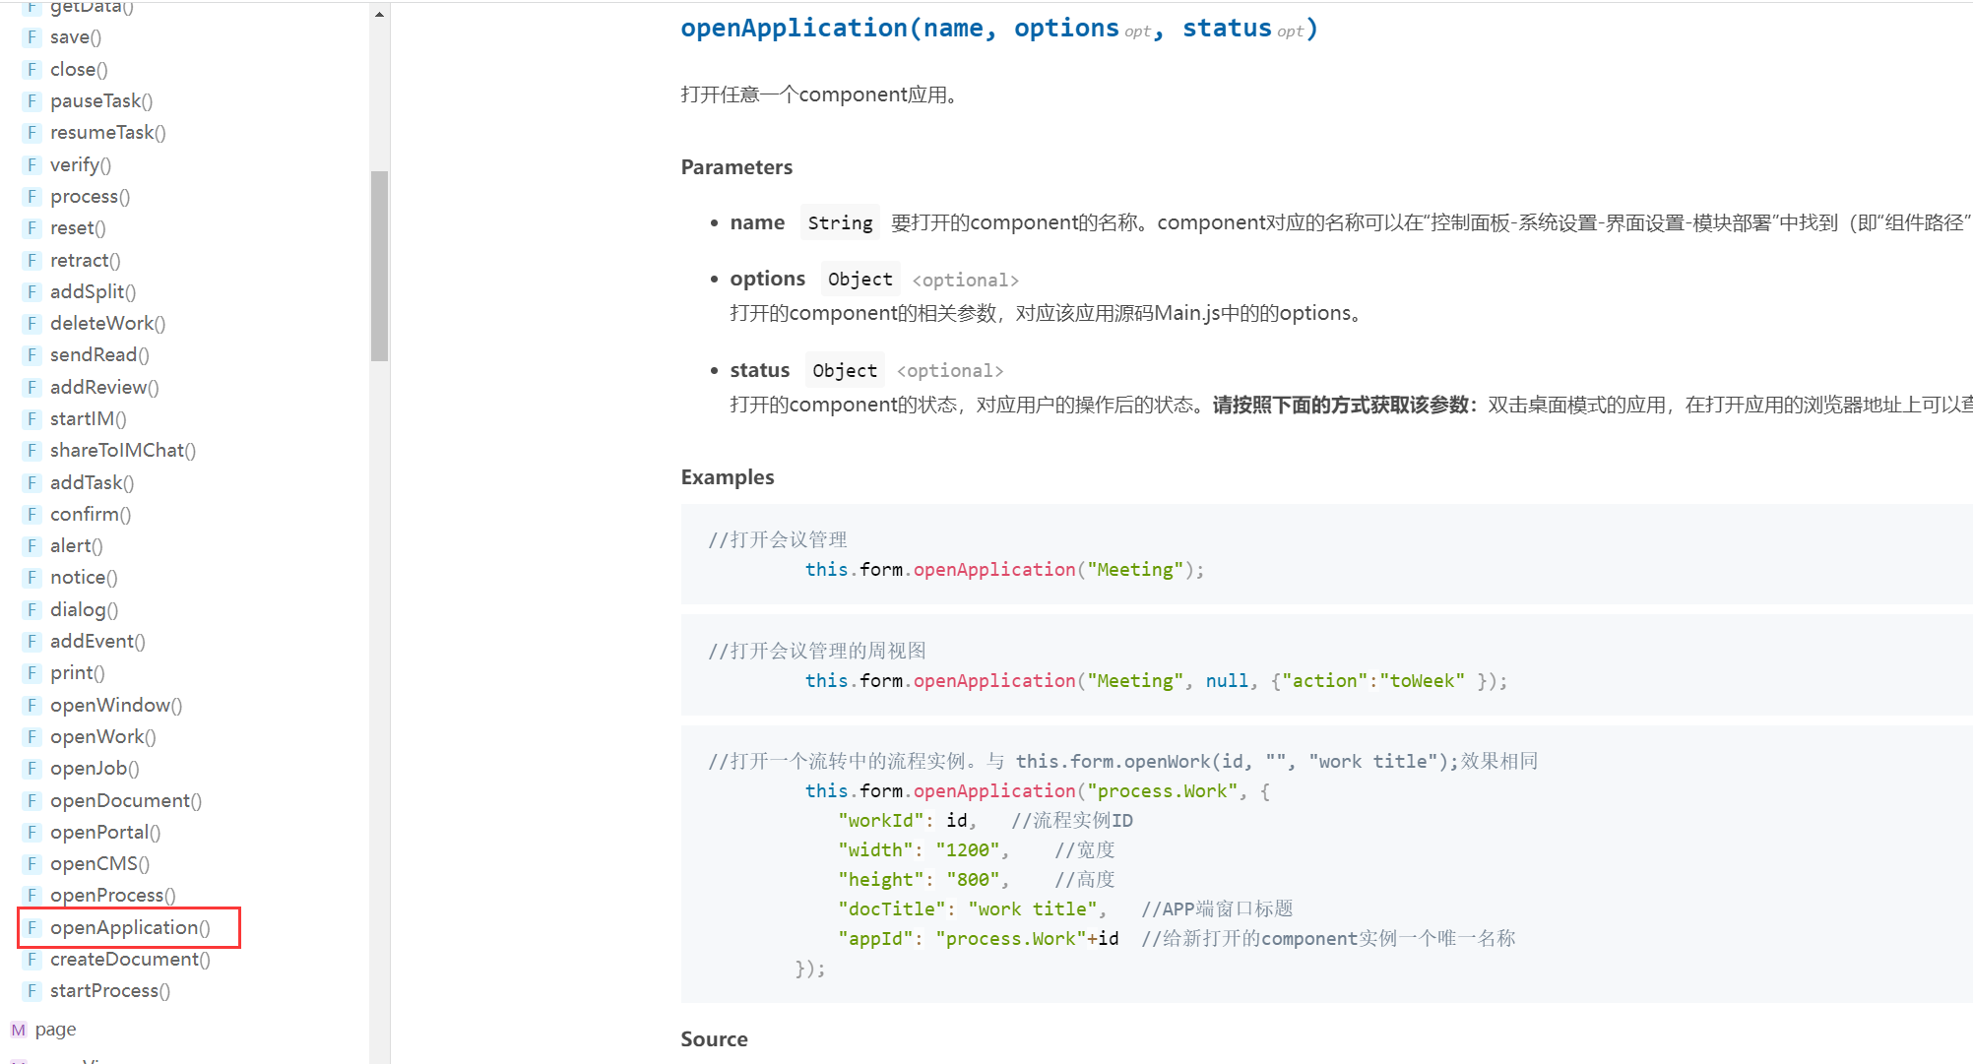Viewport: 1973px width, 1064px height.
Task: Click the F badge next to dialog()
Action: coord(32,610)
